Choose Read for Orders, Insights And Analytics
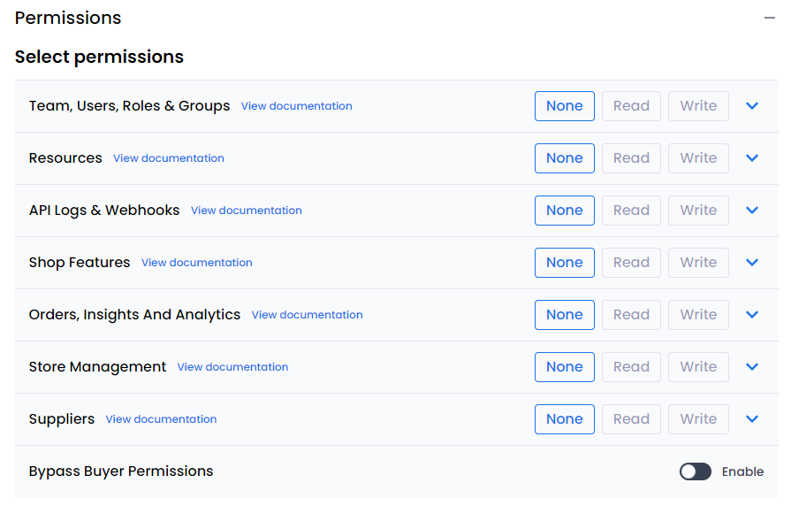Viewport: 791px width, 506px height. [x=631, y=315]
